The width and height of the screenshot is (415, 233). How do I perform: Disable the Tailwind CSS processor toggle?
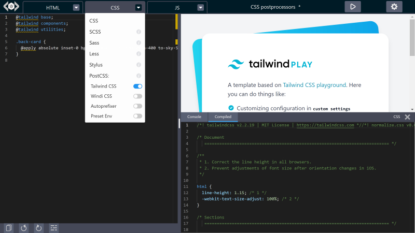[x=137, y=86]
